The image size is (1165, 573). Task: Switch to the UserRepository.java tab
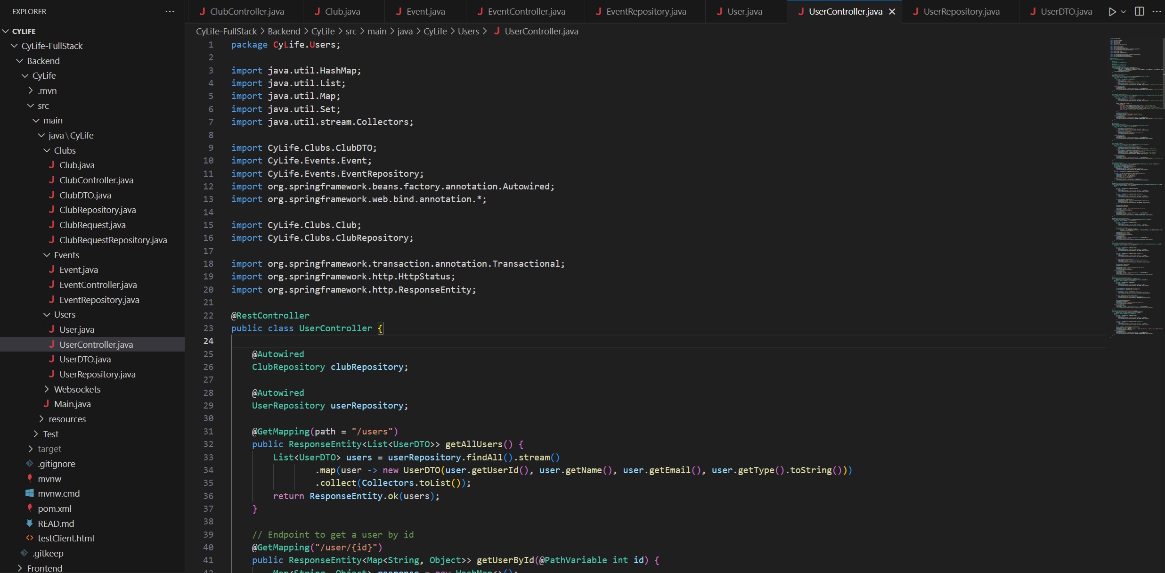[x=961, y=12]
